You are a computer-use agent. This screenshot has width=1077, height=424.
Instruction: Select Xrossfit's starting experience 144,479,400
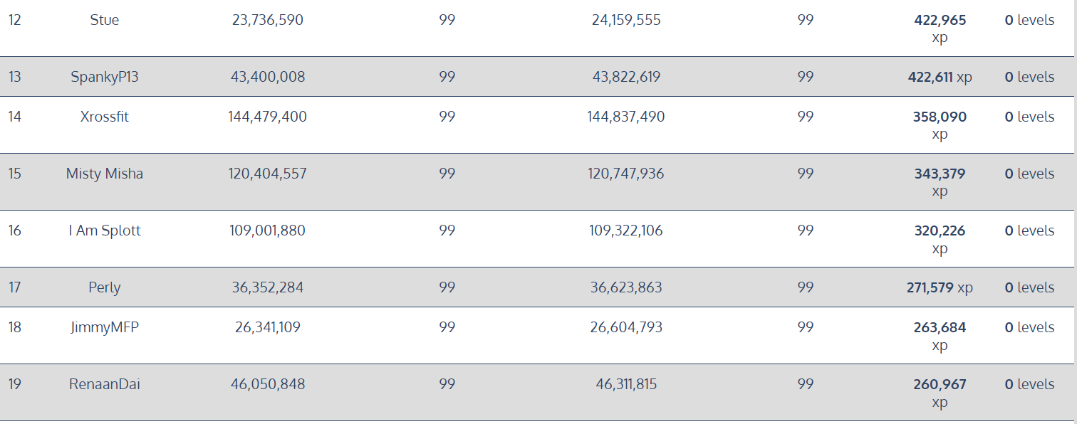point(267,117)
